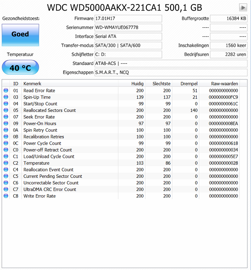
Task: Click the status orb for Temperature row
Action: click(6, 163)
